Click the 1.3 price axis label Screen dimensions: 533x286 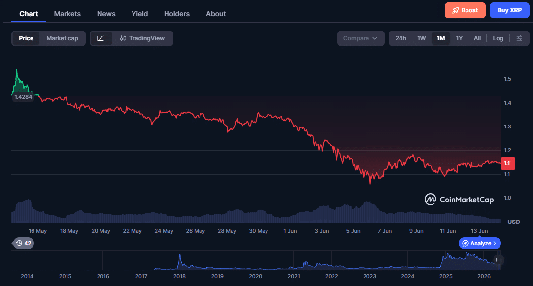(507, 127)
